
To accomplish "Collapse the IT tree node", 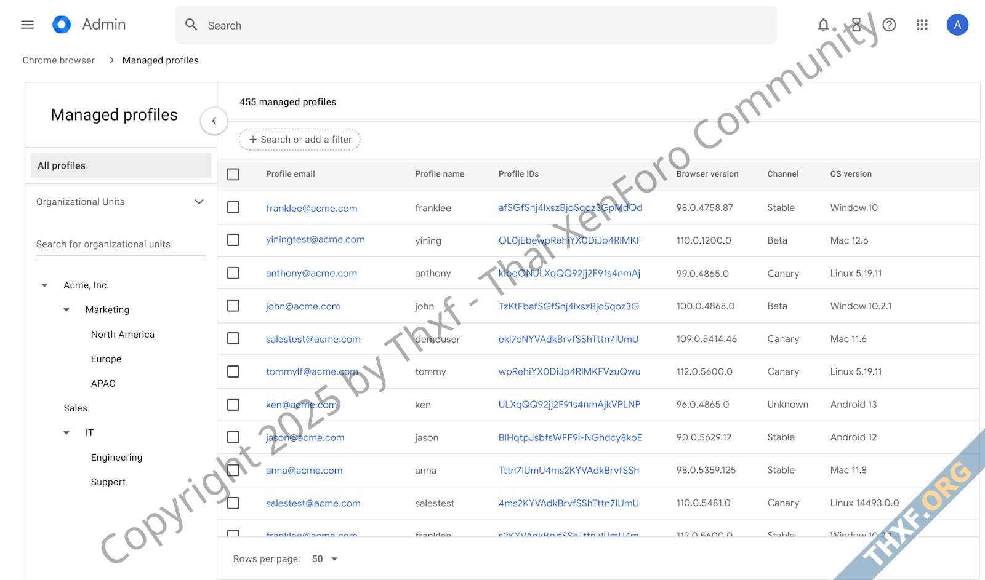I will point(66,433).
